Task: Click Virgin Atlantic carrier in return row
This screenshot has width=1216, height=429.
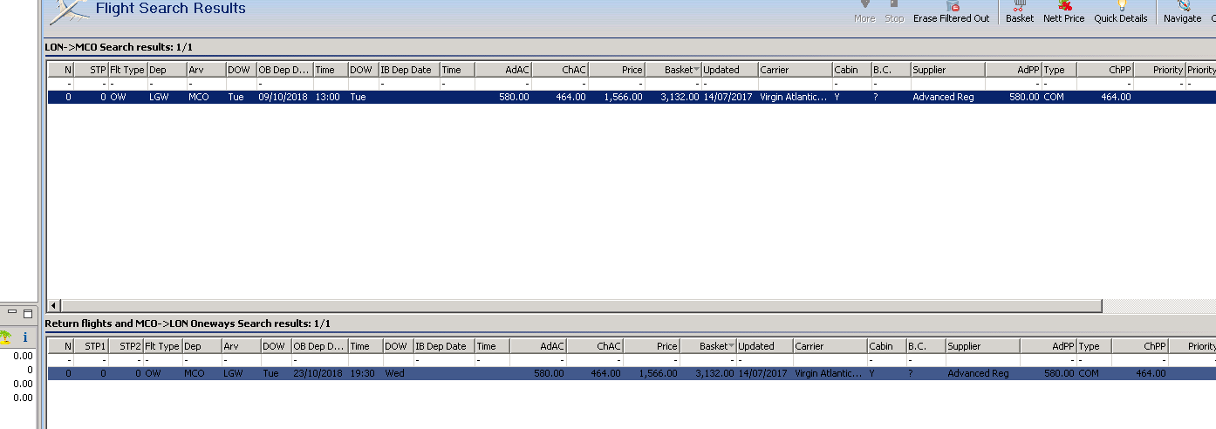Action: click(830, 373)
